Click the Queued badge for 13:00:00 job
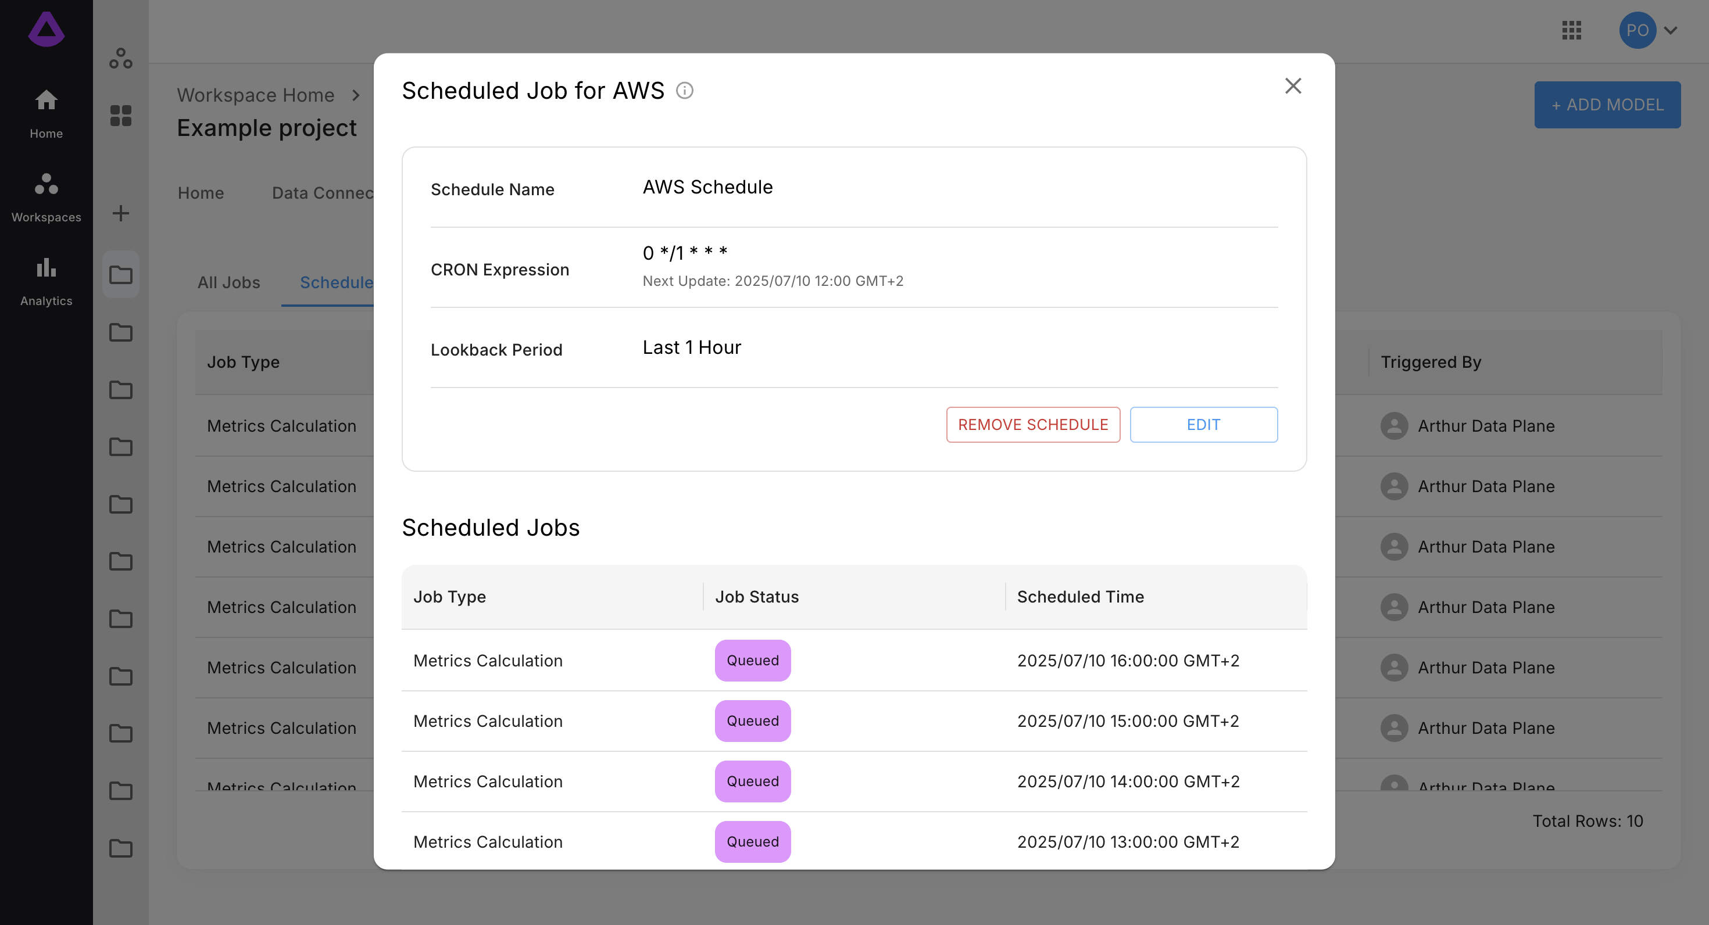Image resolution: width=1709 pixels, height=925 pixels. pos(752,841)
